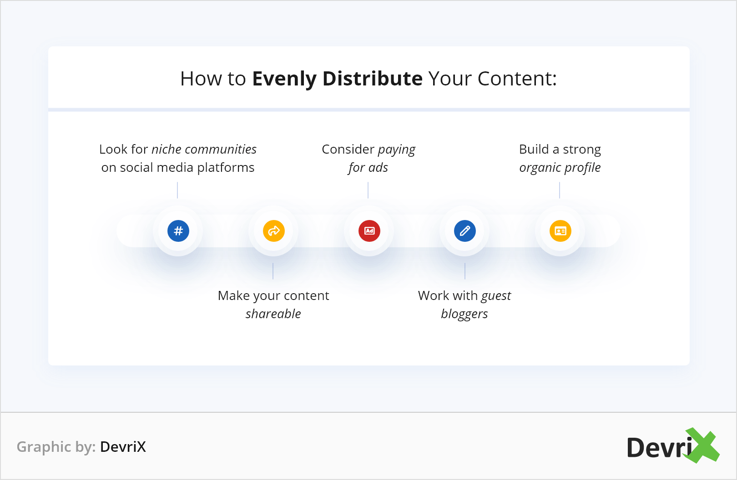Click the connector line below the pencil icon

(x=465, y=271)
